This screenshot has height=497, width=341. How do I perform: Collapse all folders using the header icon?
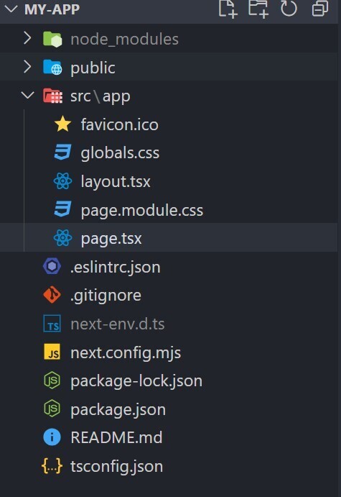pos(319,9)
